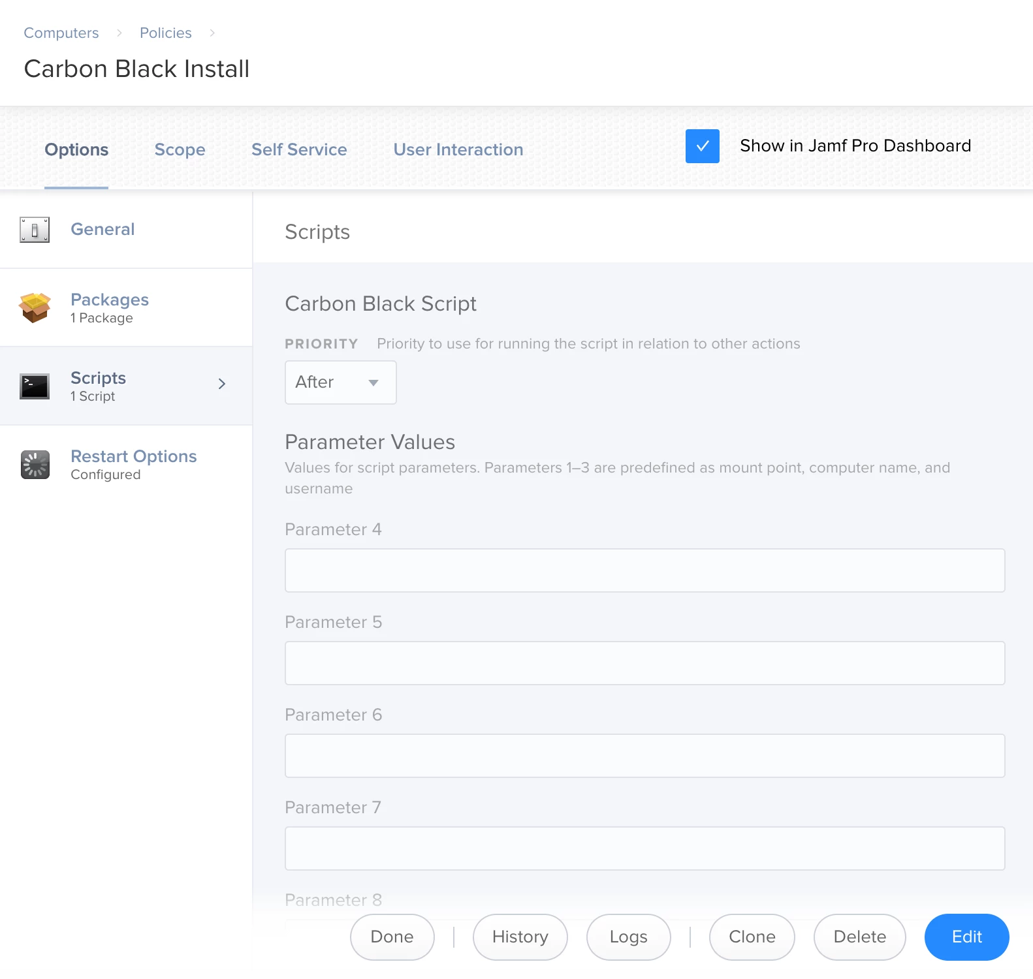The width and height of the screenshot is (1033, 979).
Task: Click the '1 Script' subtitle text
Action: [93, 396]
